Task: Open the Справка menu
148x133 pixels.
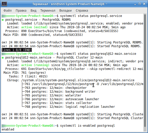Action: click(82, 10)
